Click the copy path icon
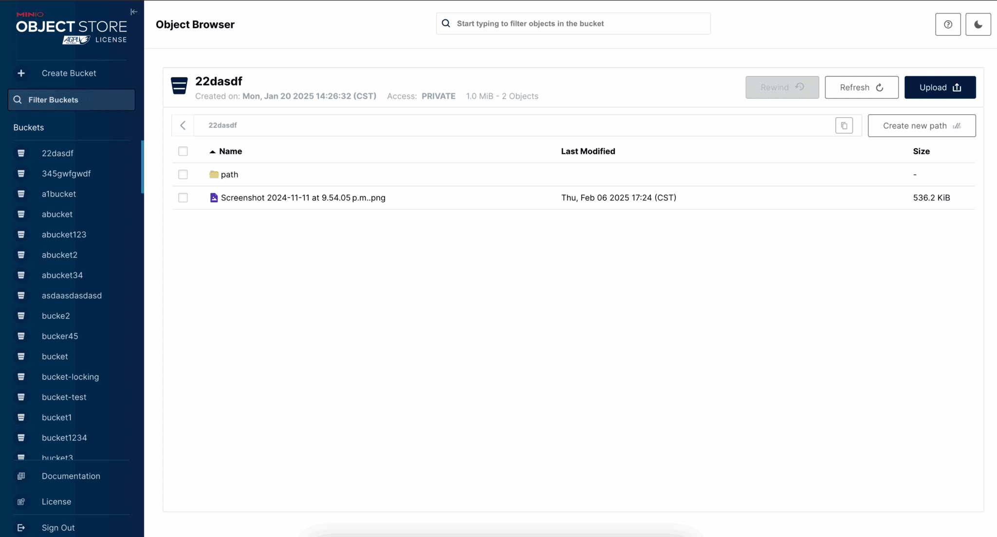The width and height of the screenshot is (997, 537). click(x=844, y=125)
